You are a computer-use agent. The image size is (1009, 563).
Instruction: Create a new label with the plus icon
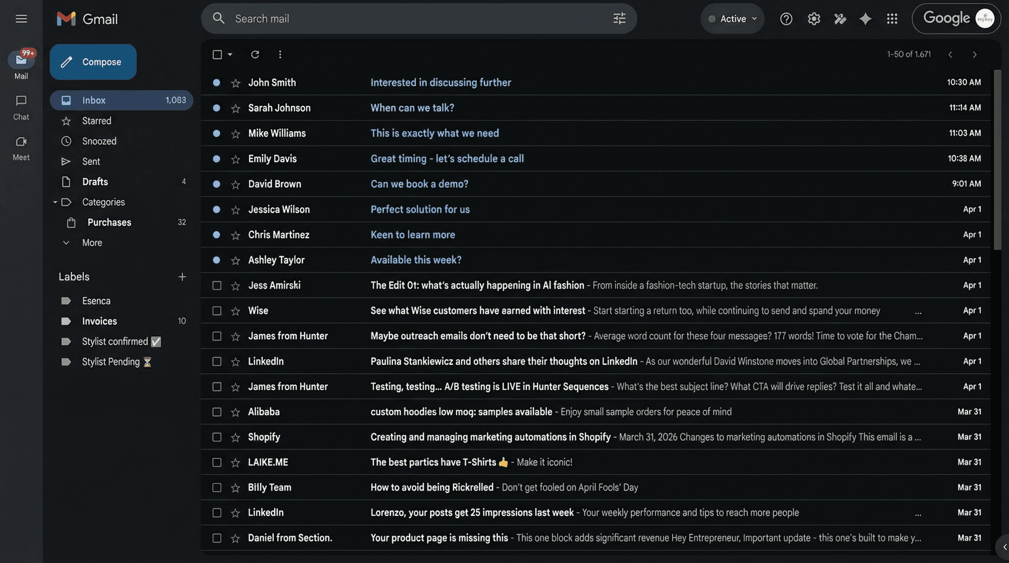182,277
